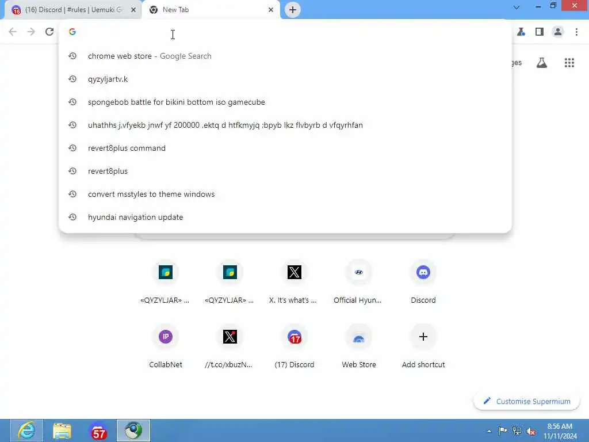Image resolution: width=589 pixels, height=442 pixels.
Task: Click muted volume icon in tray
Action: 531,432
